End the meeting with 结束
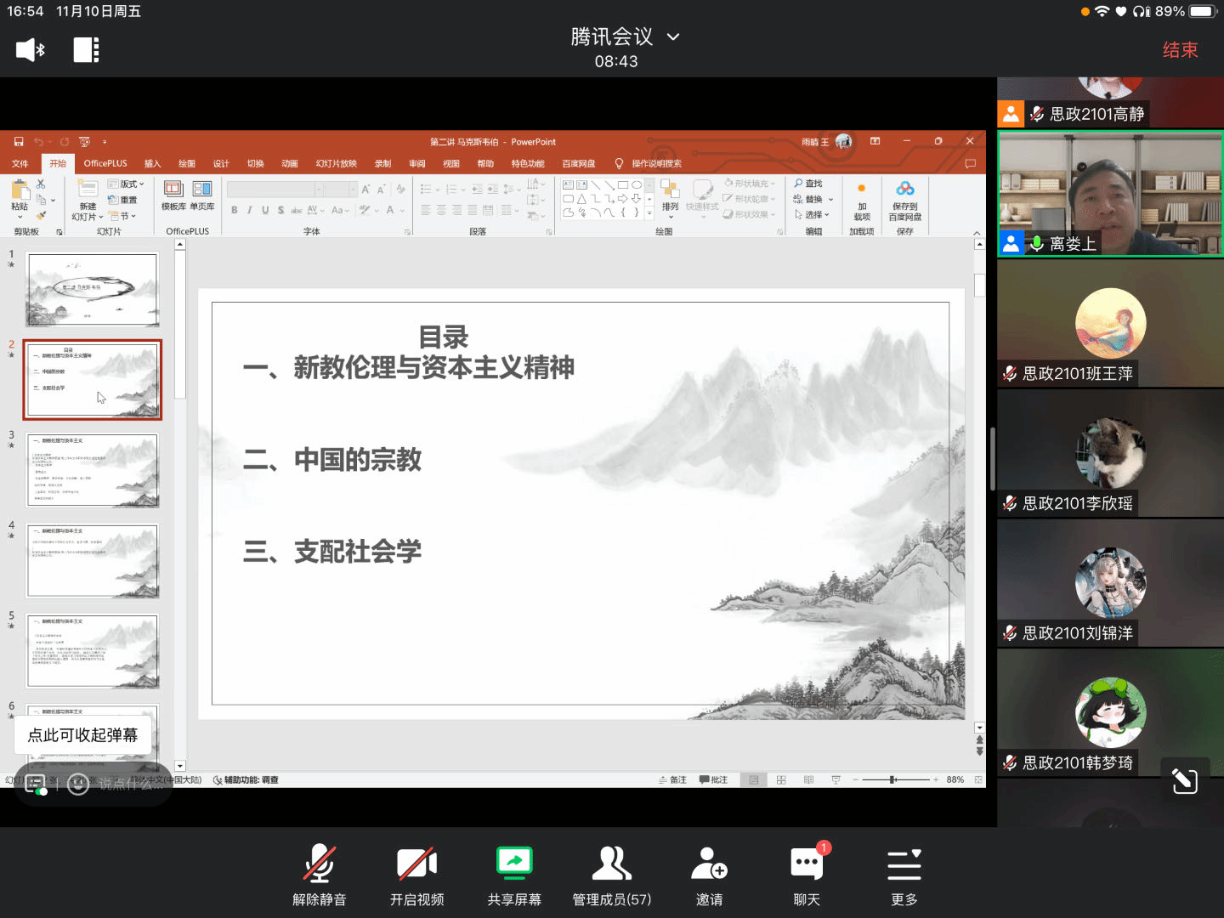Image resolution: width=1224 pixels, height=918 pixels. click(x=1180, y=50)
